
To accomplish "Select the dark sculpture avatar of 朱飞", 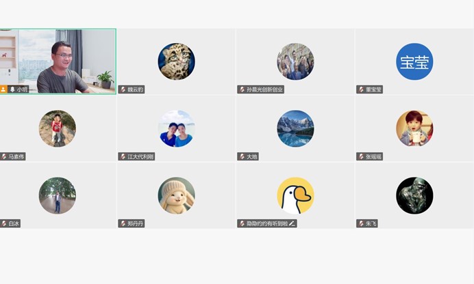I will pos(414,195).
